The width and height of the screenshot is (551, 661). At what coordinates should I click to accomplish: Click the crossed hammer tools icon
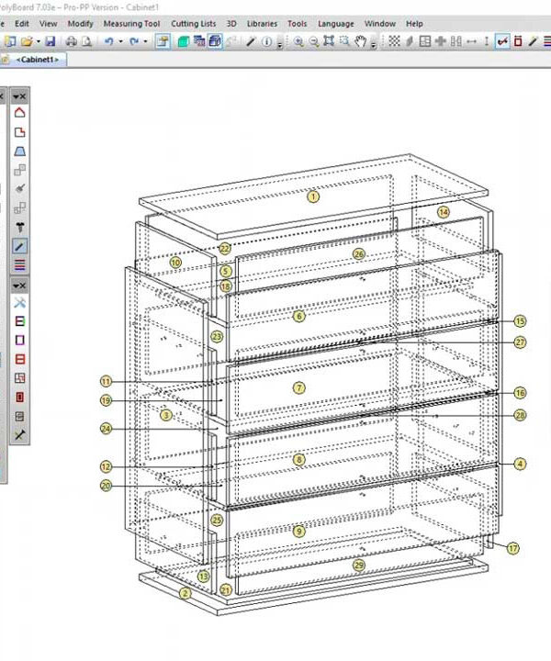pyautogui.click(x=19, y=303)
